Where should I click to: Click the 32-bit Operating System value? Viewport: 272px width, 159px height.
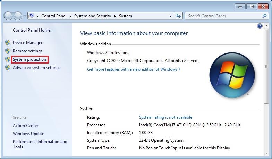pos(161,140)
